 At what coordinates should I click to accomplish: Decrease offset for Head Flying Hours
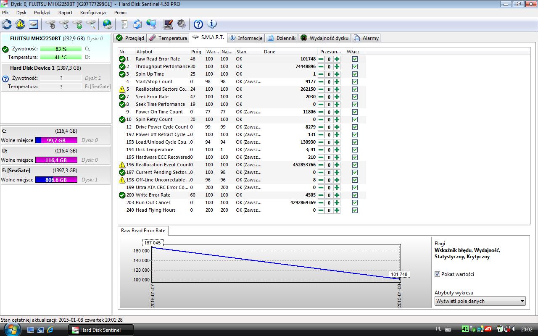click(x=321, y=210)
